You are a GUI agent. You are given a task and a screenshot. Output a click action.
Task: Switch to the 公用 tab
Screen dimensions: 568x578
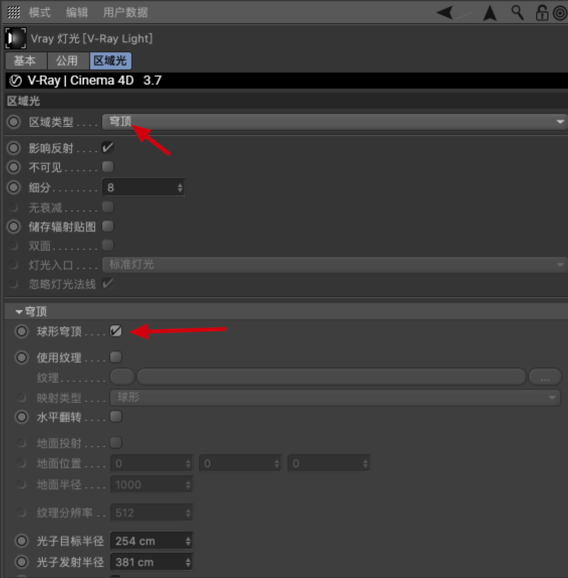click(x=68, y=60)
